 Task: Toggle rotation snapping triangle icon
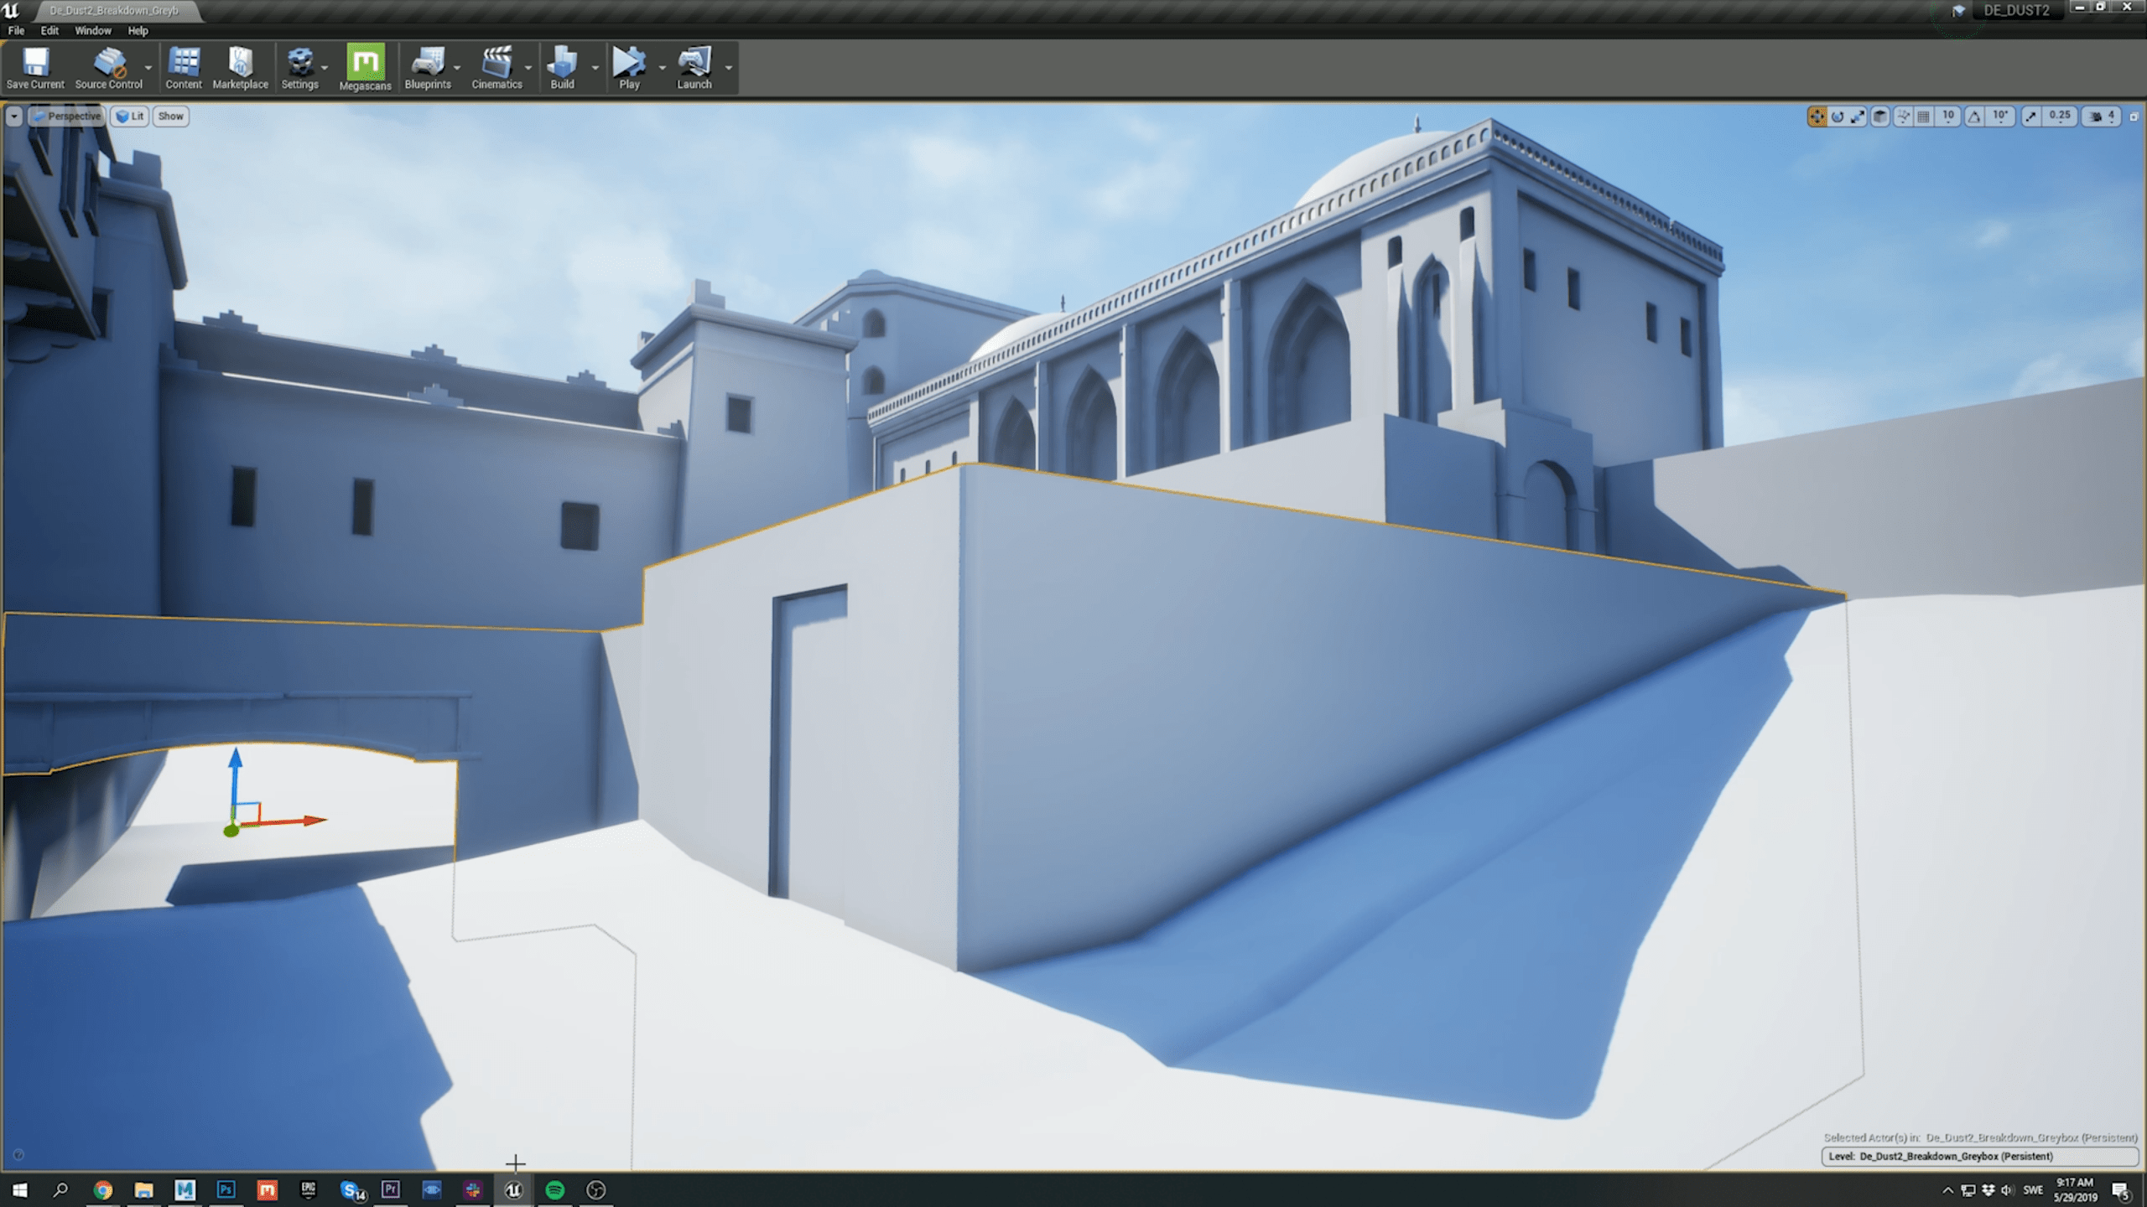(1974, 117)
